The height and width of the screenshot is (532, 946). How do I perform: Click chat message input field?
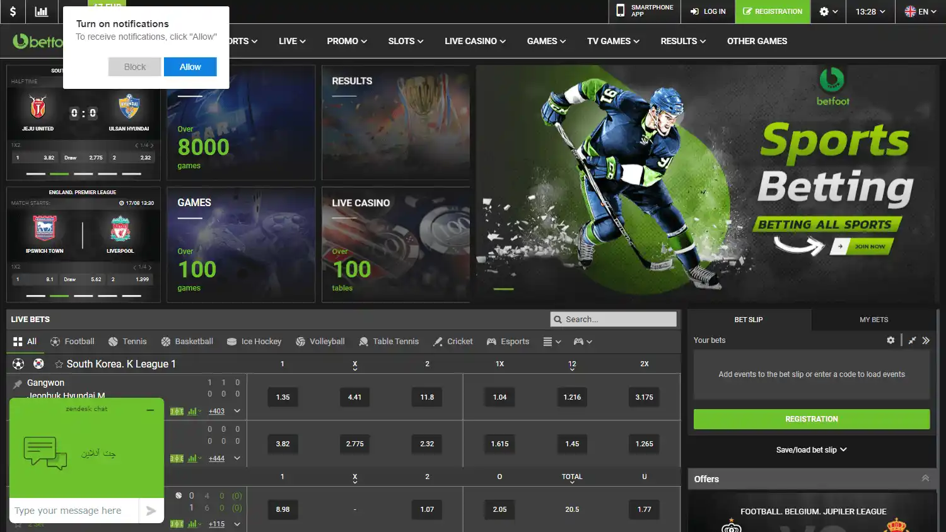tap(74, 511)
